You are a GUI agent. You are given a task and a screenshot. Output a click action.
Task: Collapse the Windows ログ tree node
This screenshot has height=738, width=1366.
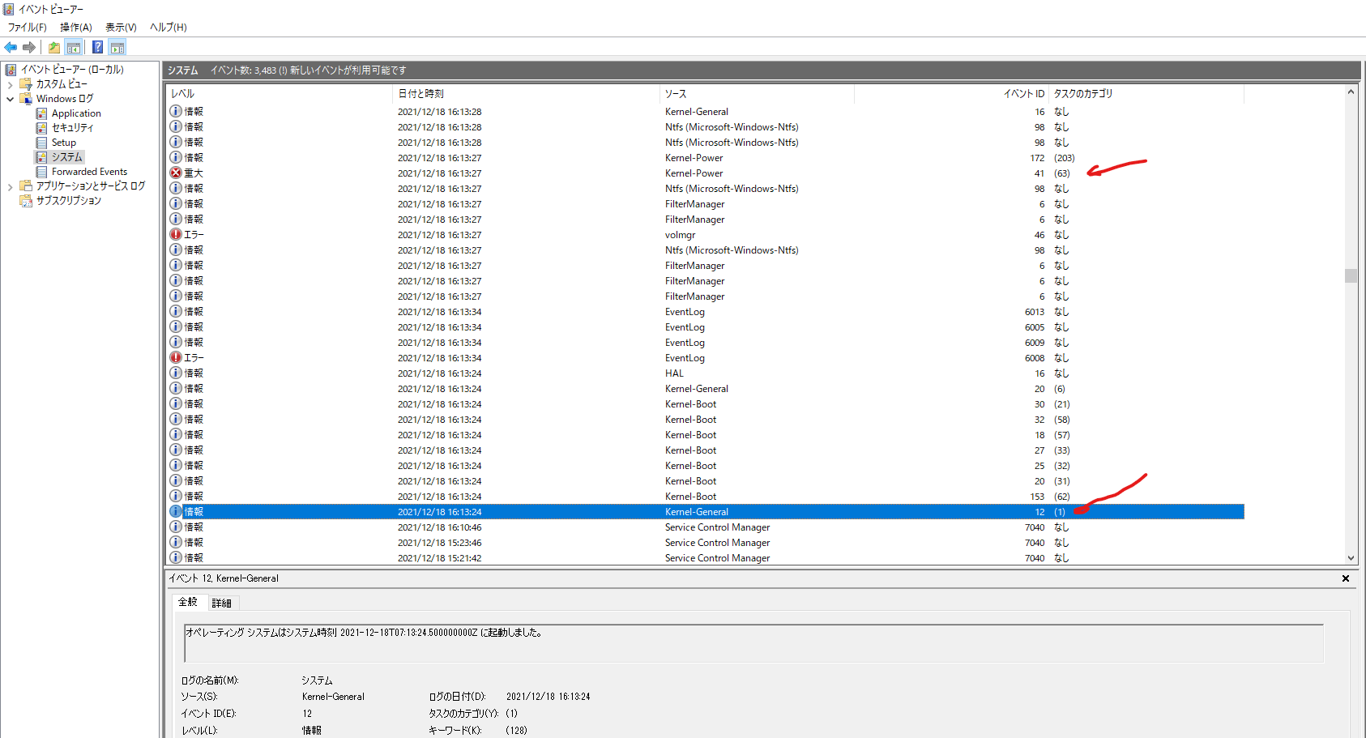point(10,99)
